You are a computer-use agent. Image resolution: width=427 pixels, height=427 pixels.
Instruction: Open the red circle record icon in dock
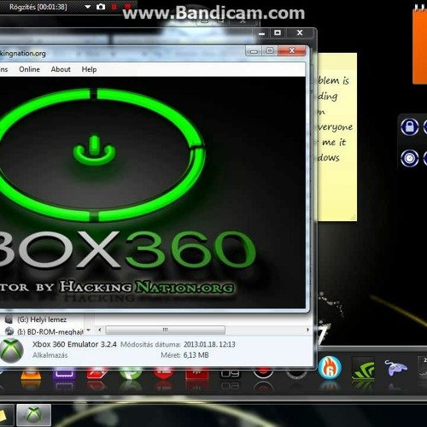click(263, 373)
